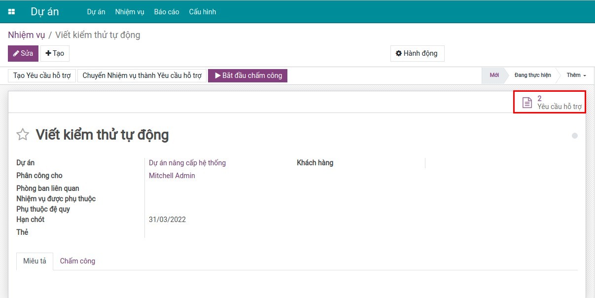Click the Sửa edit button
Screen dimensions: 595x298
coord(23,53)
